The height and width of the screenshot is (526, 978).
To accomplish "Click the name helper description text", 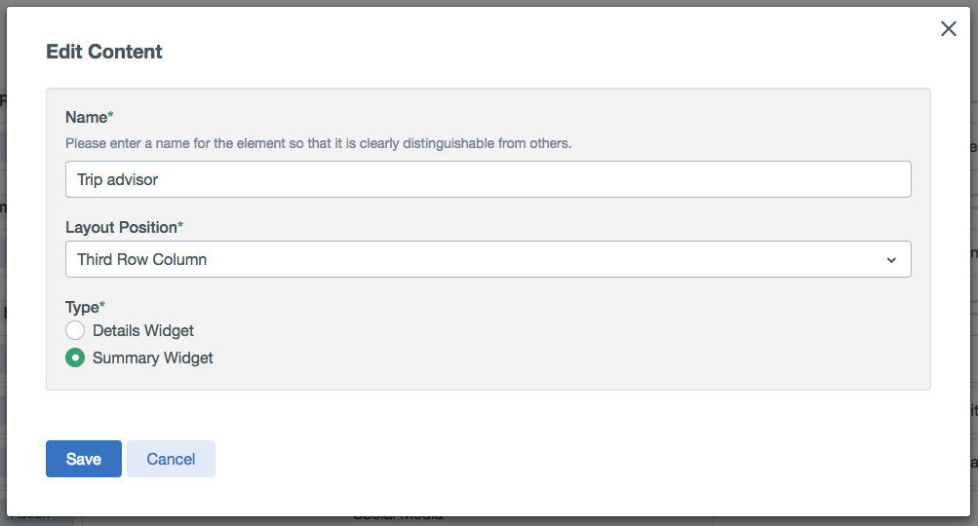I will 318,143.
